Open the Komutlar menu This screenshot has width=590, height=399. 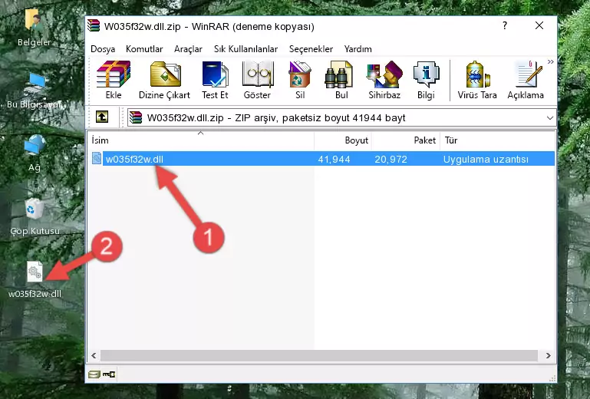[144, 49]
